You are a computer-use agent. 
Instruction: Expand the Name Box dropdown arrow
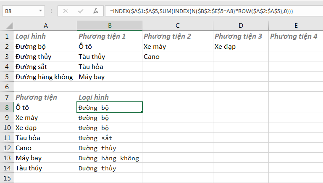tap(40, 11)
